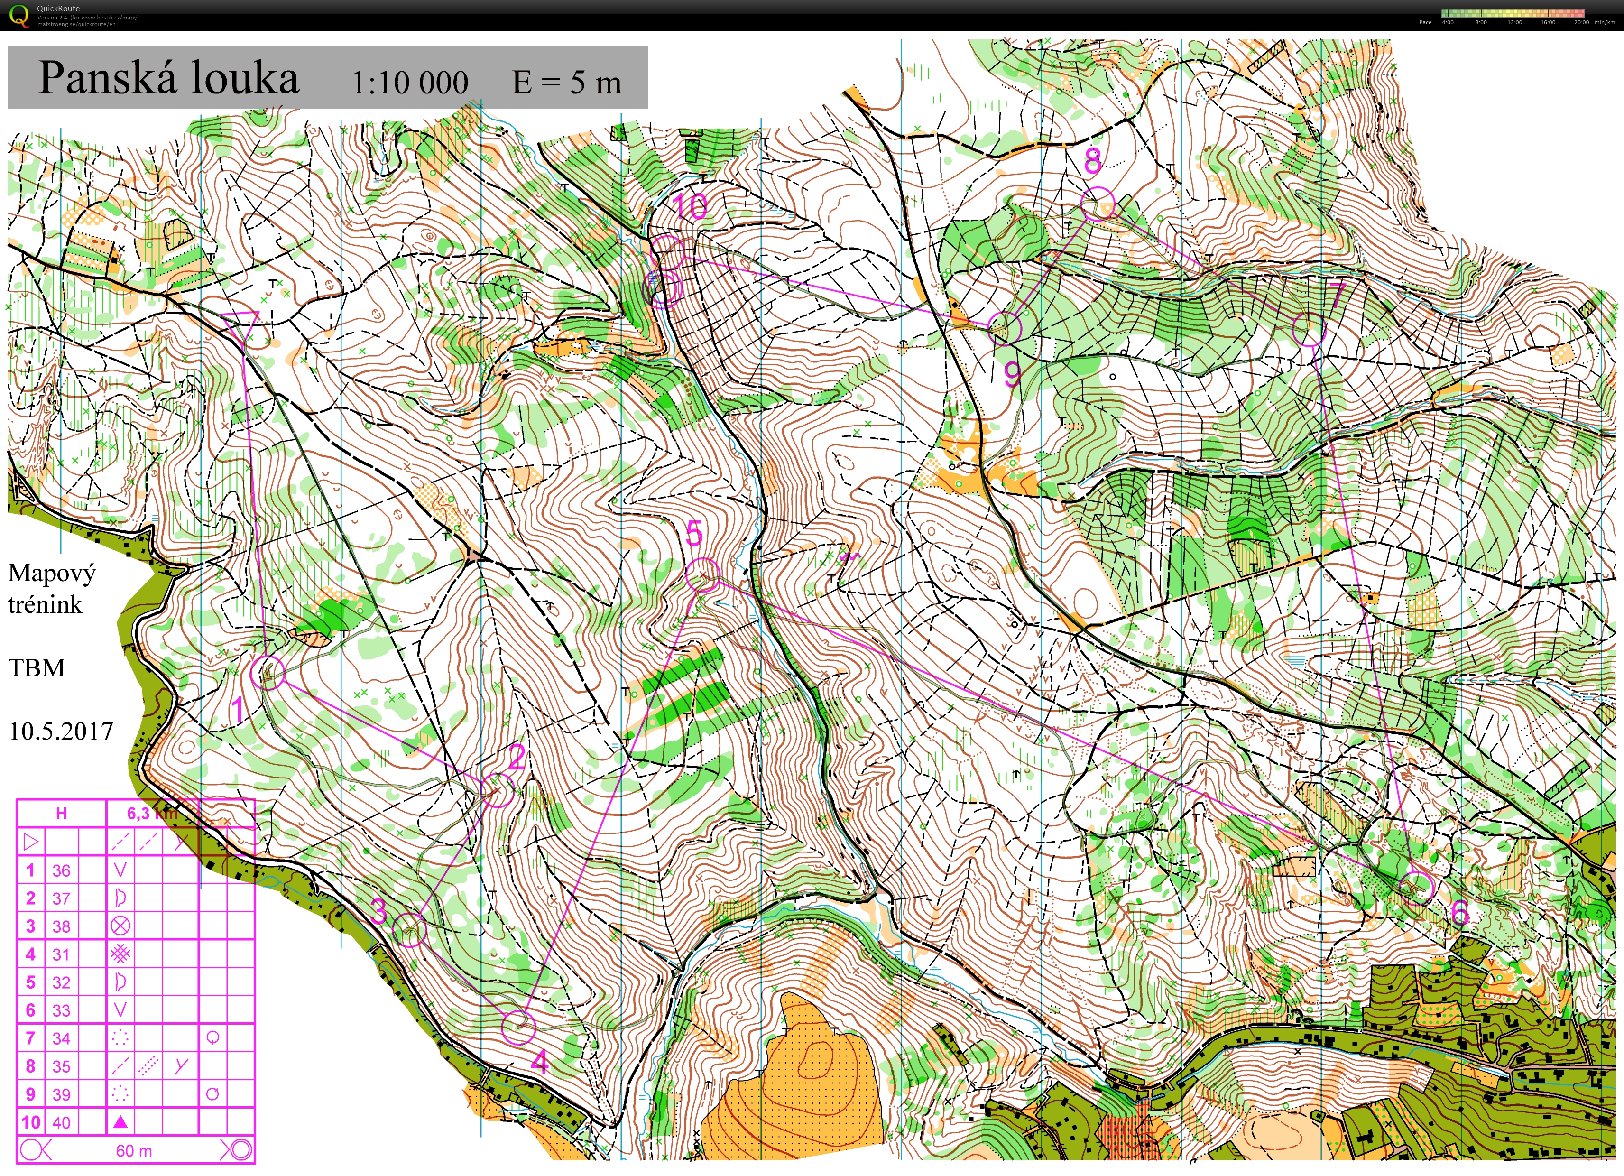The width and height of the screenshot is (1624, 1176).
Task: Click the Panská louka map title
Action: click(168, 77)
